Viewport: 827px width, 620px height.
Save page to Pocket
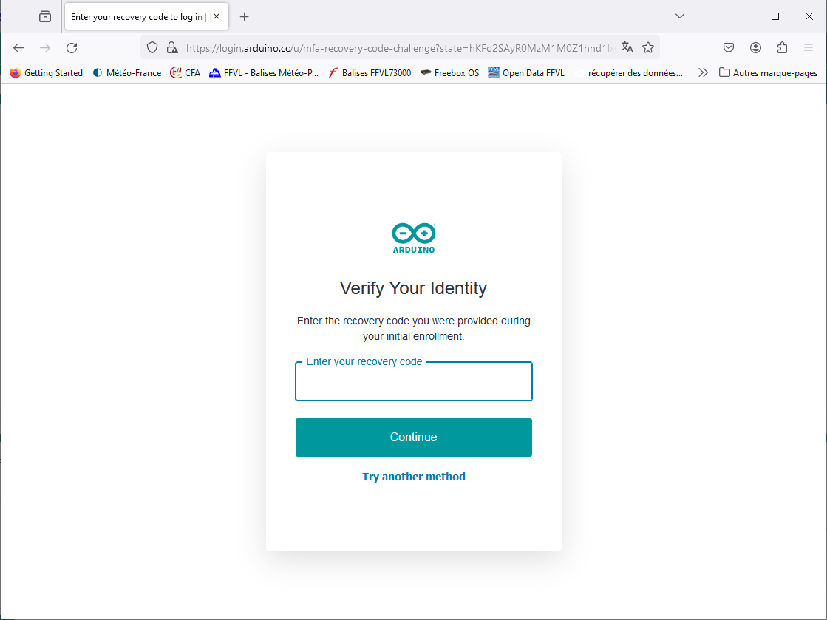coord(729,47)
